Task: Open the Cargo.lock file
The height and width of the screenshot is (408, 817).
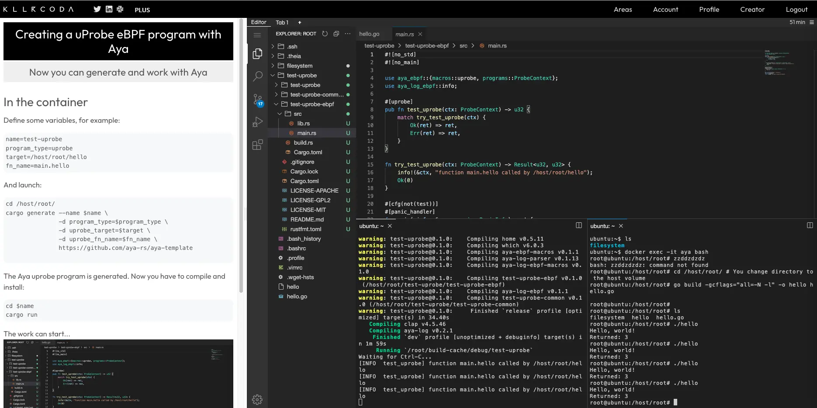Action: pos(312,171)
